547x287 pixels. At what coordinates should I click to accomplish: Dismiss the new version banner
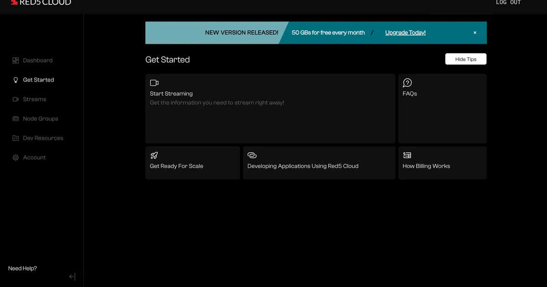(475, 33)
